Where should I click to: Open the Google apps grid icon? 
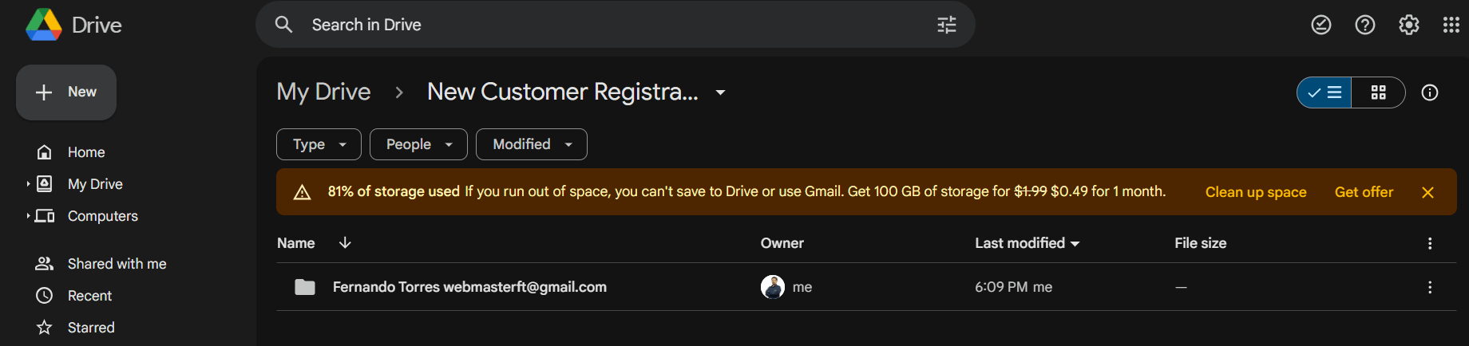[x=1451, y=25]
